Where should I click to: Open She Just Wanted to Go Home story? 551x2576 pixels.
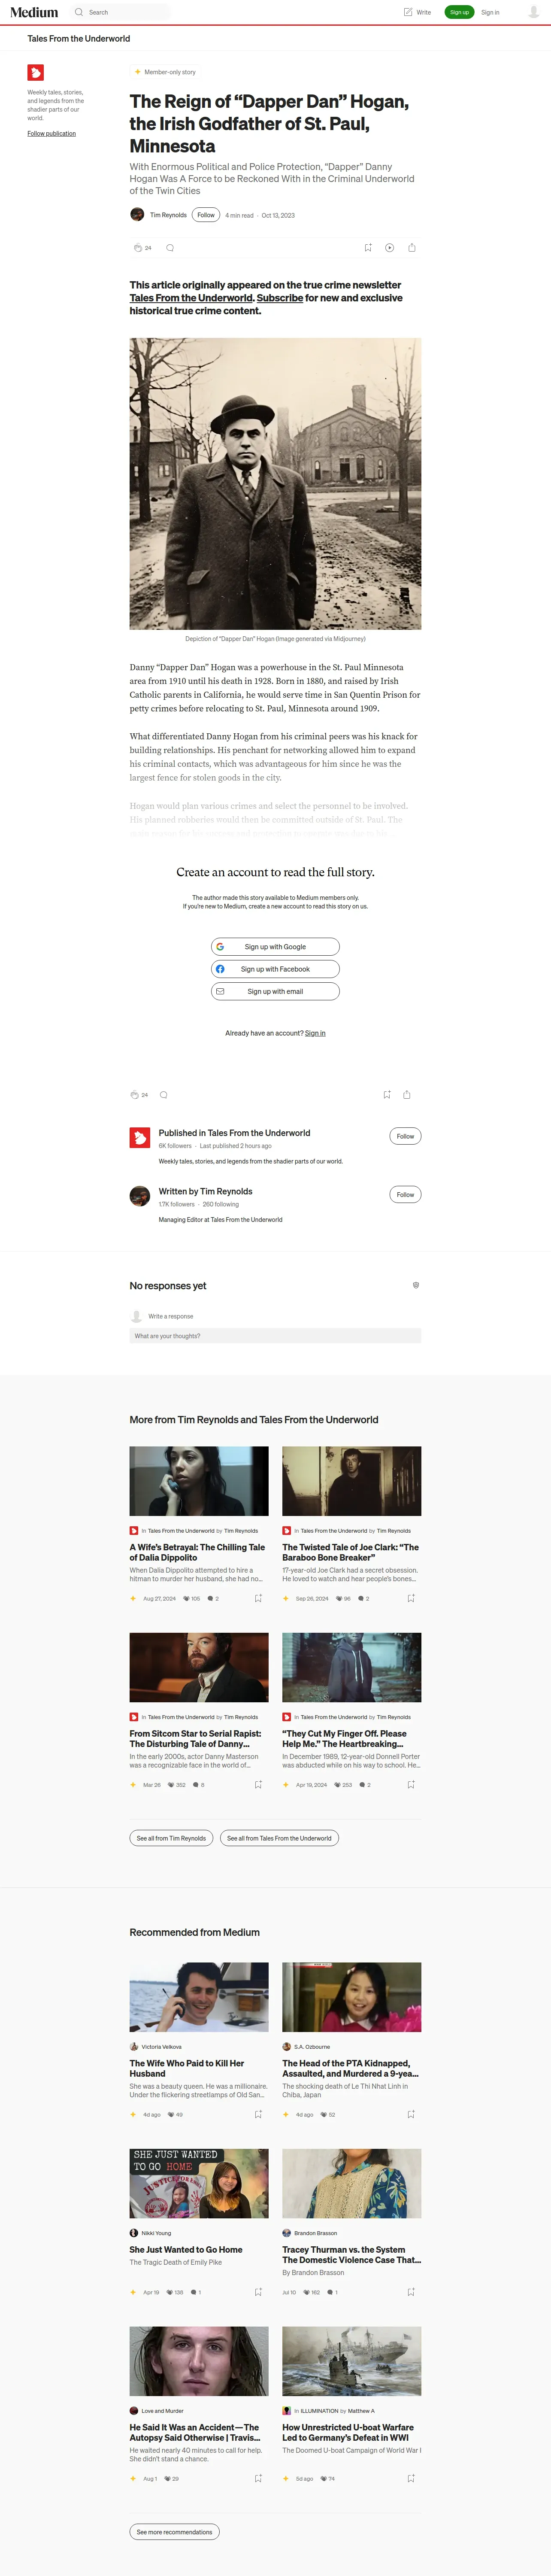coord(186,2249)
